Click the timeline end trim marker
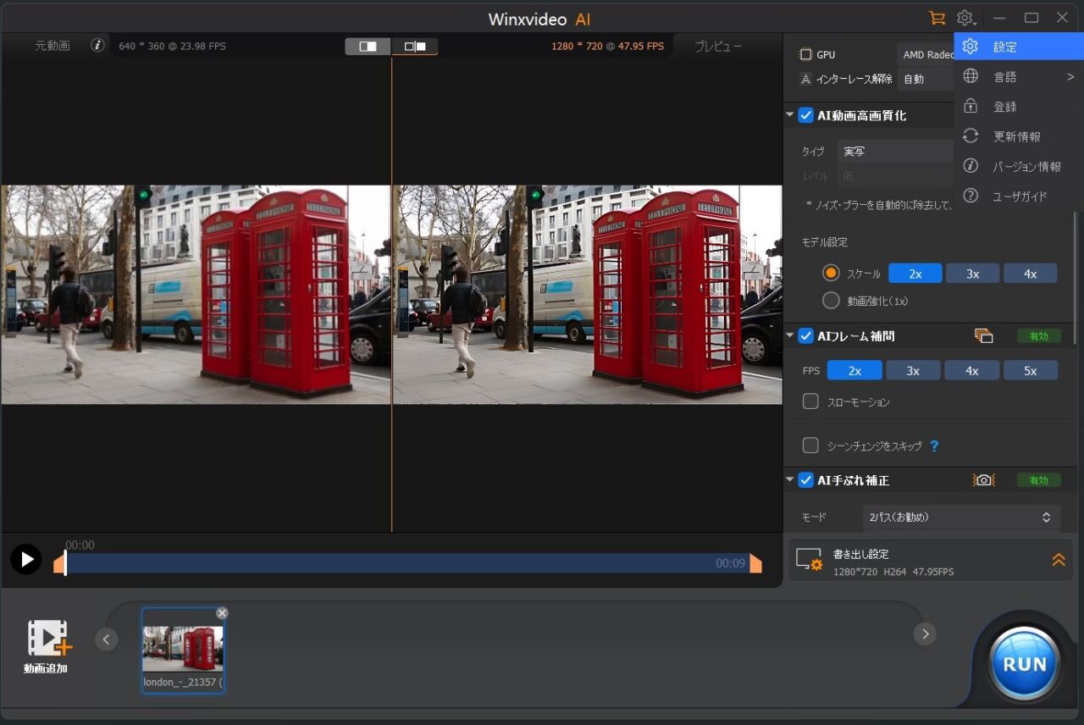1084x725 pixels. point(755,563)
